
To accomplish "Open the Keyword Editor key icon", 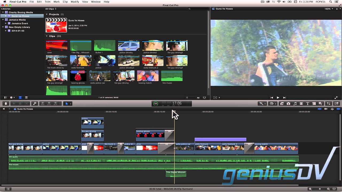I will click(x=34, y=103).
